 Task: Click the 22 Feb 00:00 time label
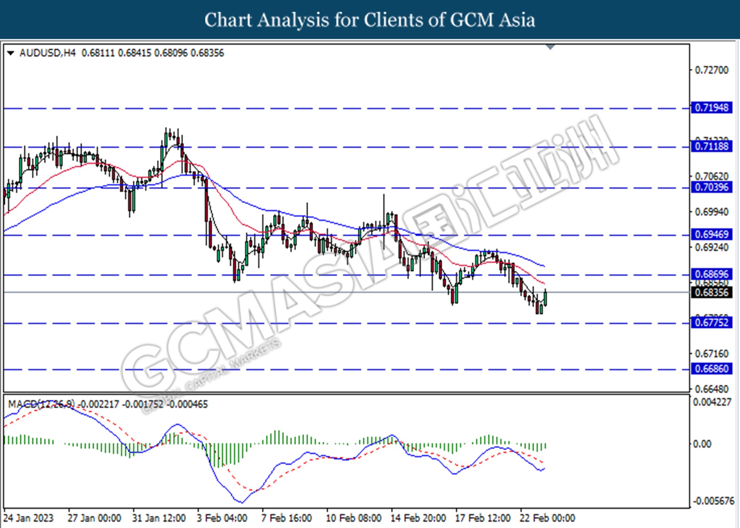pyautogui.click(x=548, y=518)
